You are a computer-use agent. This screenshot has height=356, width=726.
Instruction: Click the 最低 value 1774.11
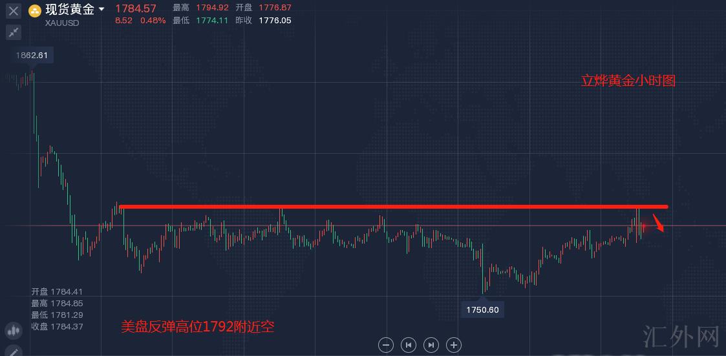pyautogui.click(x=212, y=21)
